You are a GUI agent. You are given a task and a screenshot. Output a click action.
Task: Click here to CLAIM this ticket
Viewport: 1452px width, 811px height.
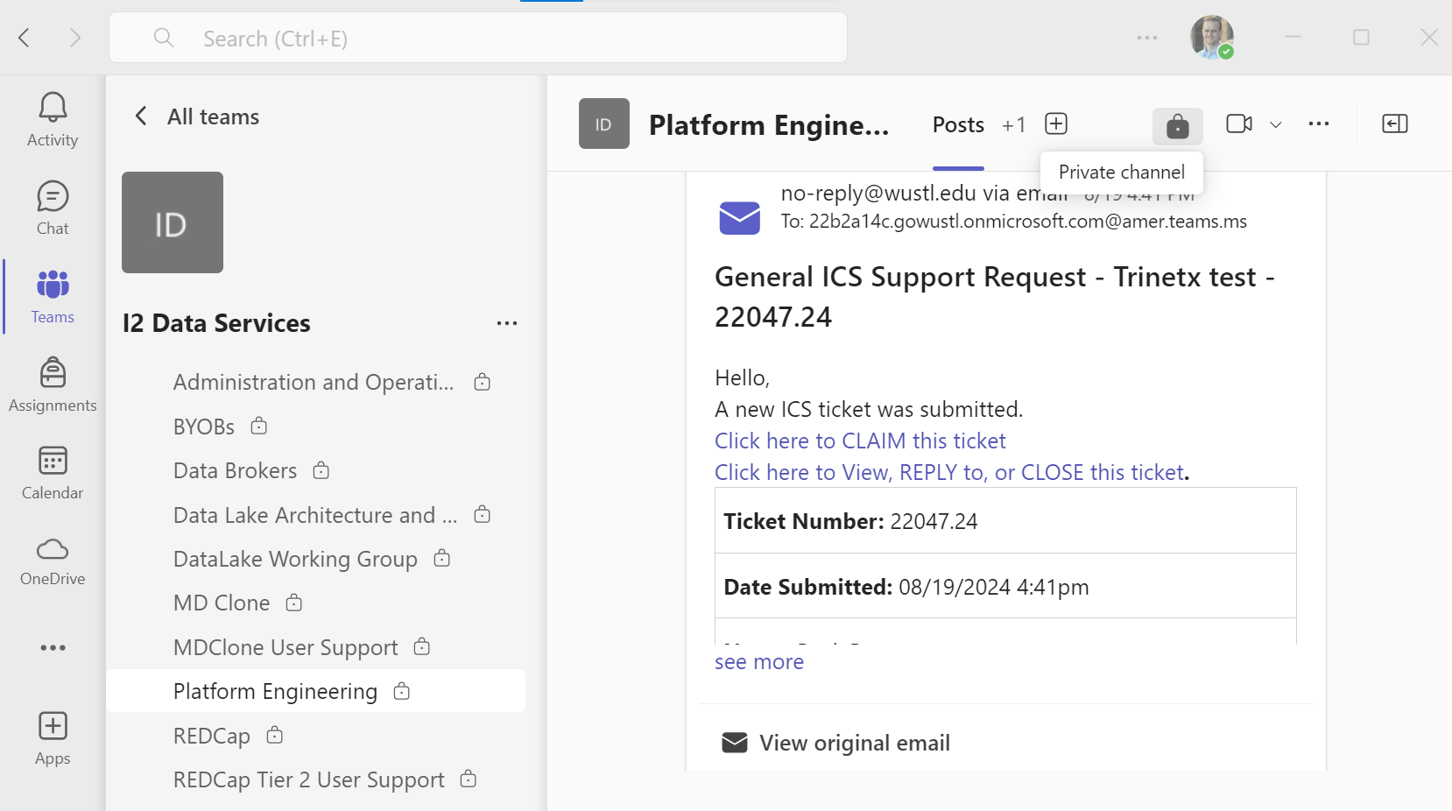pyautogui.click(x=860, y=441)
